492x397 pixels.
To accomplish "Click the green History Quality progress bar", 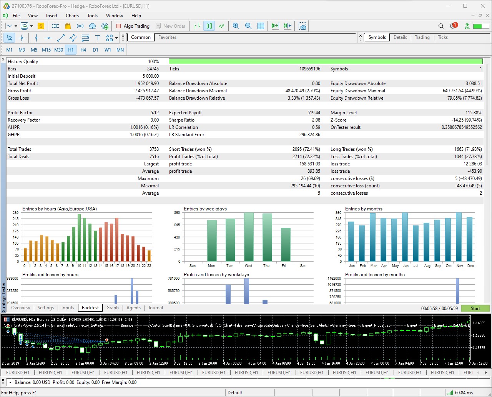I will pos(325,62).
